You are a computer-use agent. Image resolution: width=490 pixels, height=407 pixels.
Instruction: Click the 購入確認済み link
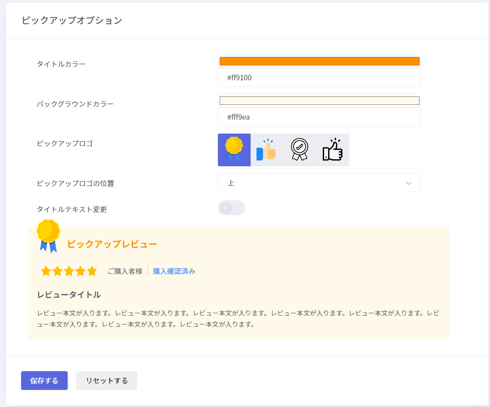tap(174, 271)
